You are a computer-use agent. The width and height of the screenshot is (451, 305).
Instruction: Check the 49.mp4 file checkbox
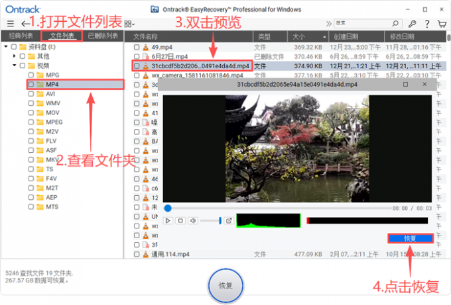point(137,47)
